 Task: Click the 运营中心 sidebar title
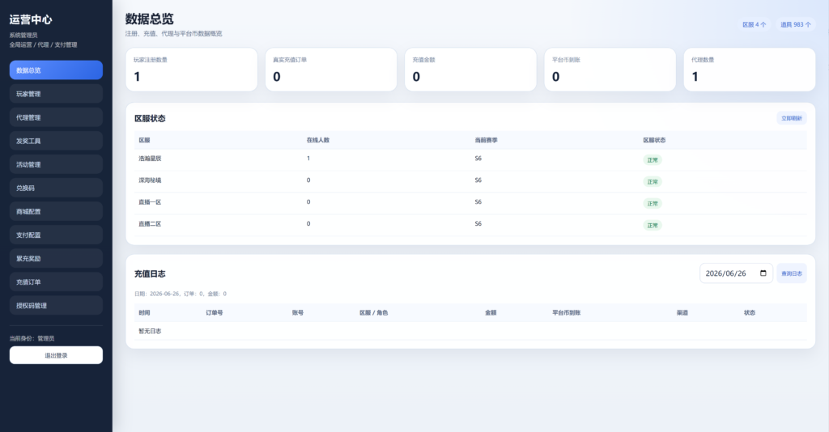[x=31, y=19]
